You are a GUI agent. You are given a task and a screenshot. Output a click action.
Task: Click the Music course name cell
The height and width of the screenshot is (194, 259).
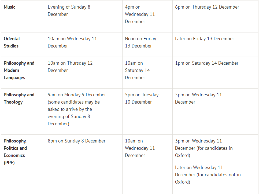click(x=10, y=7)
